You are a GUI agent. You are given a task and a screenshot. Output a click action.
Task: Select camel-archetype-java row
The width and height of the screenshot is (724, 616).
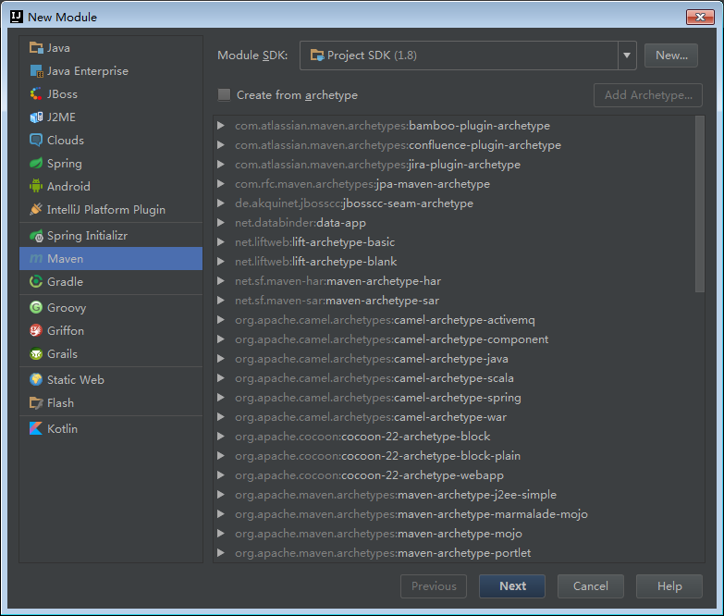[454, 358]
